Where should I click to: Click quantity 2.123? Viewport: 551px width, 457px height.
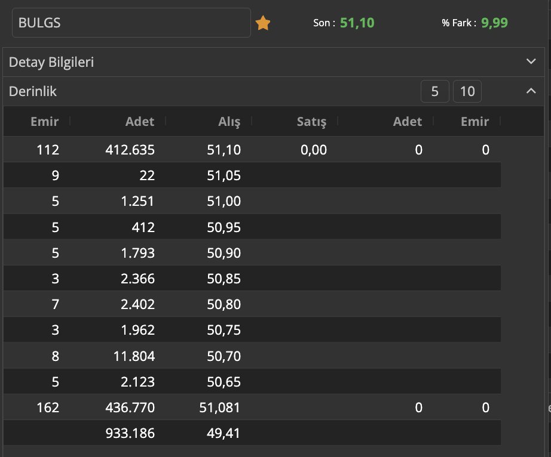(137, 382)
